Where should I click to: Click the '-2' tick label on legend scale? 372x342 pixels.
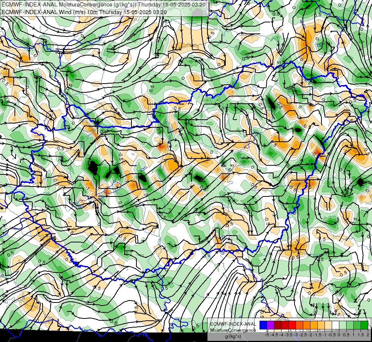(x=310, y=335)
